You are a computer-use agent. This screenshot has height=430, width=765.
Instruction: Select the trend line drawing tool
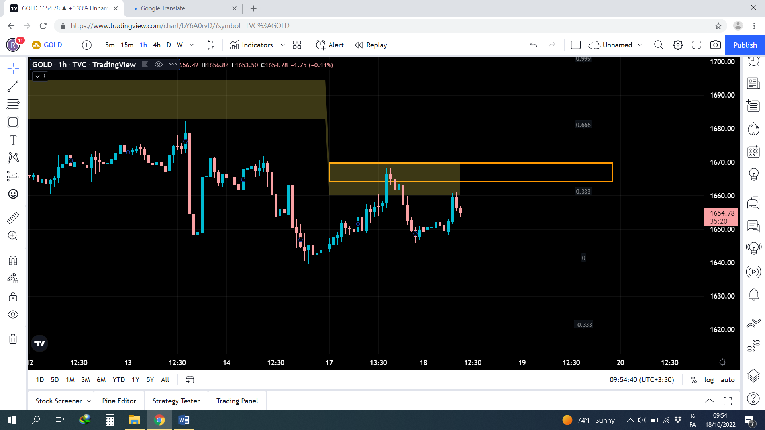tap(13, 86)
